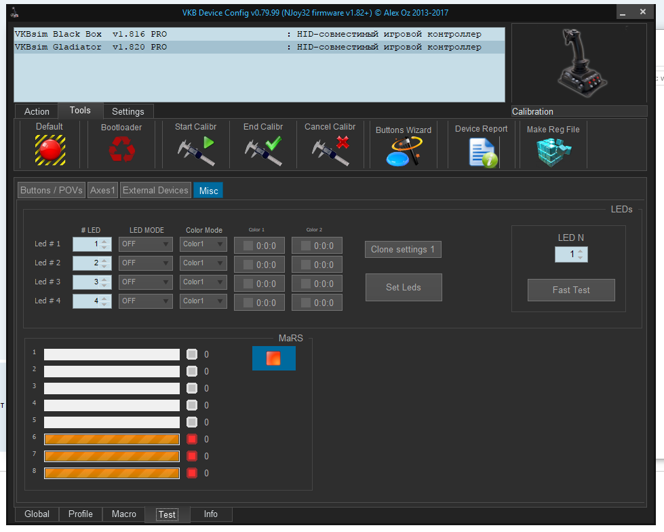Screen dimensions: 664x532
Task: Expand Color Mode dropdown for Led # 3
Action: [203, 282]
